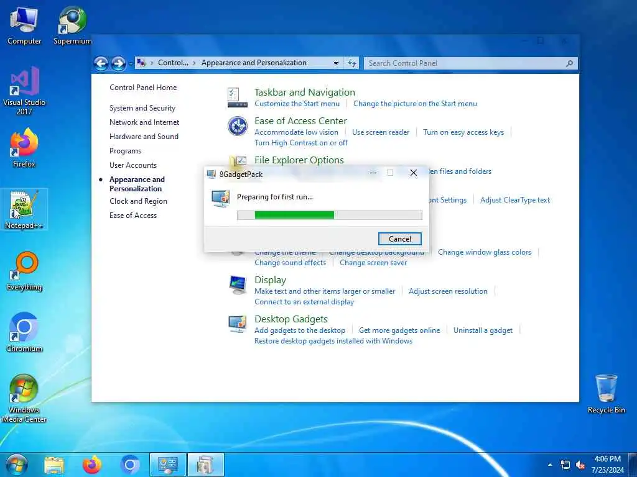Click the Control... breadcrumb segment
The width and height of the screenshot is (637, 477).
[x=173, y=63]
